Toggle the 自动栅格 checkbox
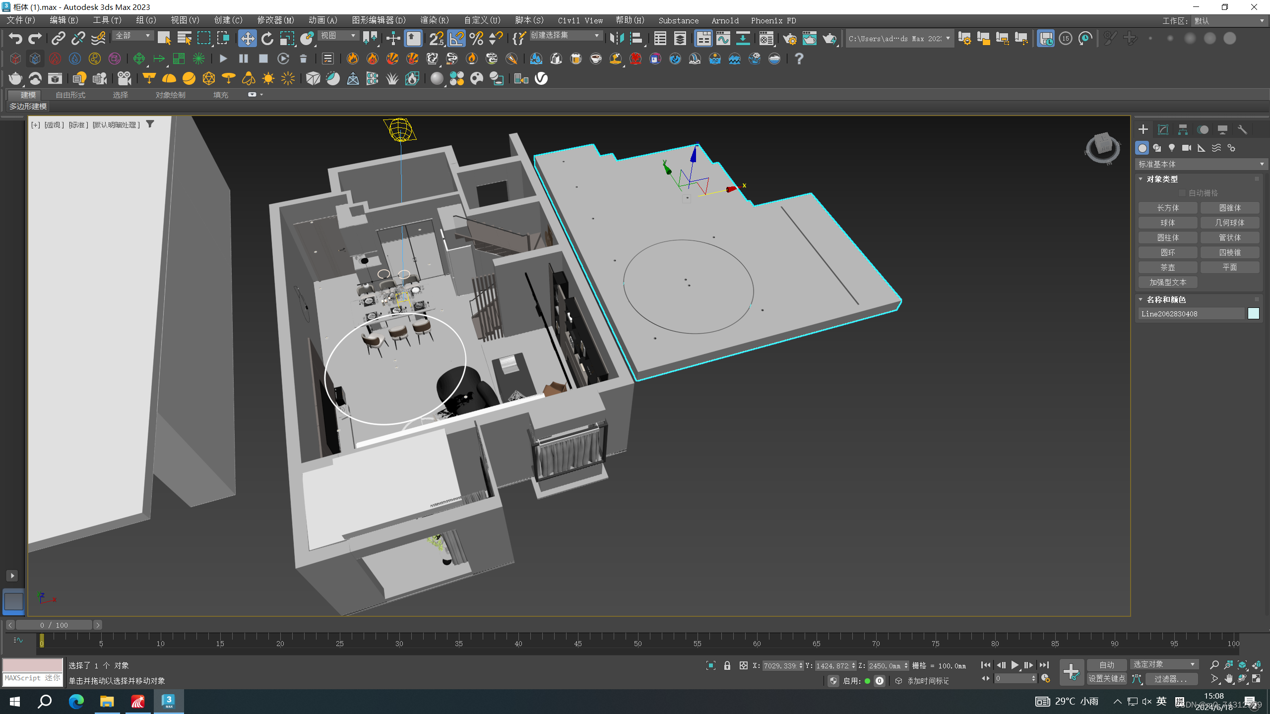1270x714 pixels. [x=1182, y=193]
